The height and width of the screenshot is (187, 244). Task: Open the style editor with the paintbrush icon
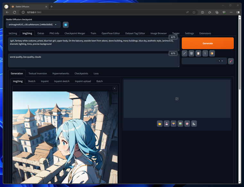pyautogui.click(x=231, y=61)
